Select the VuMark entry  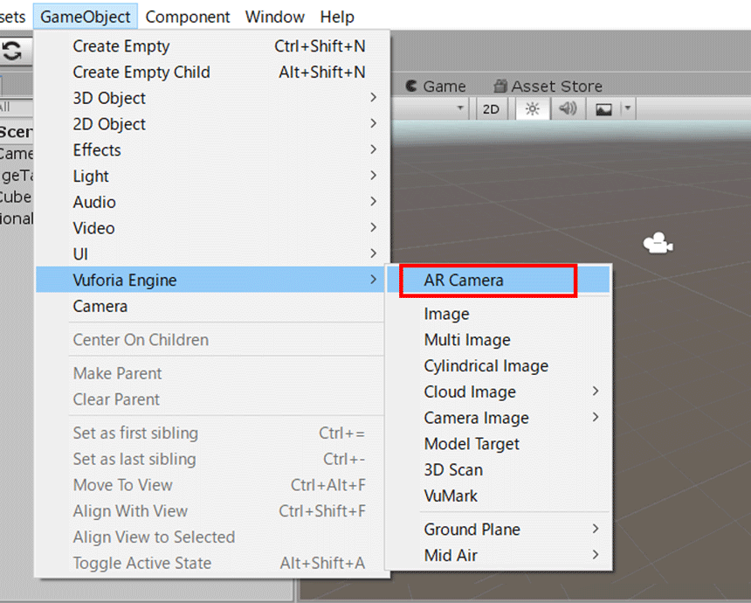tap(498, 496)
